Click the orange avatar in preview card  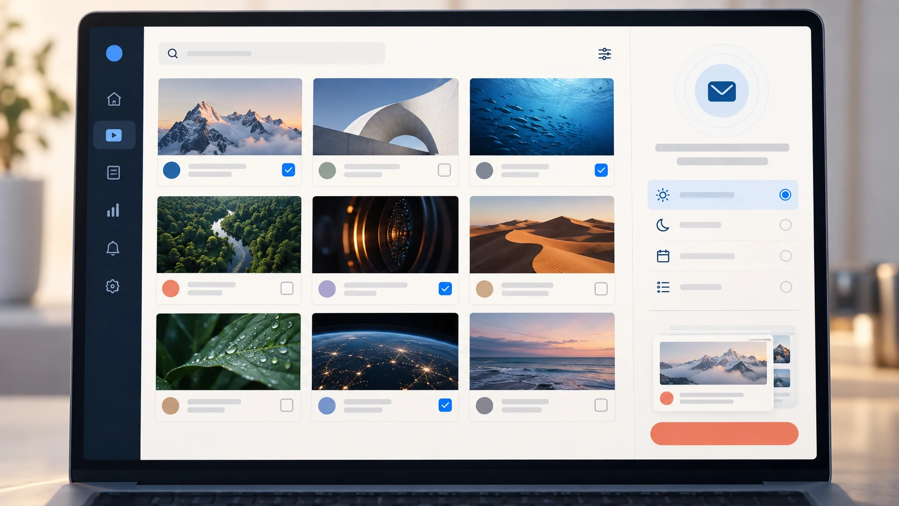click(x=667, y=398)
